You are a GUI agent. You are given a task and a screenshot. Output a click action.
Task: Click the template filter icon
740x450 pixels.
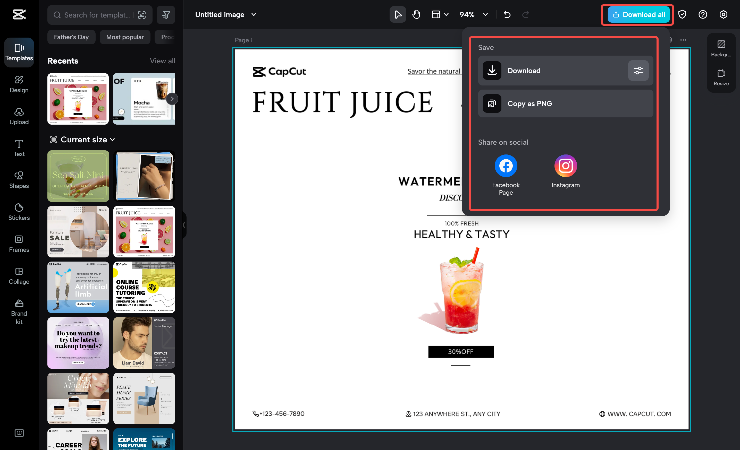point(166,15)
